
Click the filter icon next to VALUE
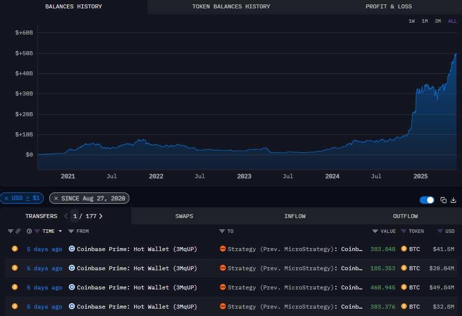coord(375,231)
